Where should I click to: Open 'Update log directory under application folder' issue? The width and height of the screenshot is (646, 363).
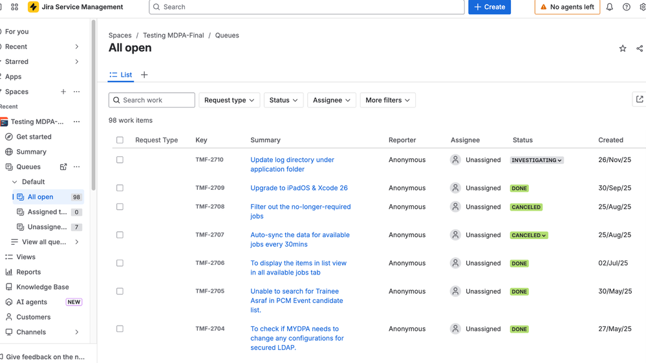[292, 164]
